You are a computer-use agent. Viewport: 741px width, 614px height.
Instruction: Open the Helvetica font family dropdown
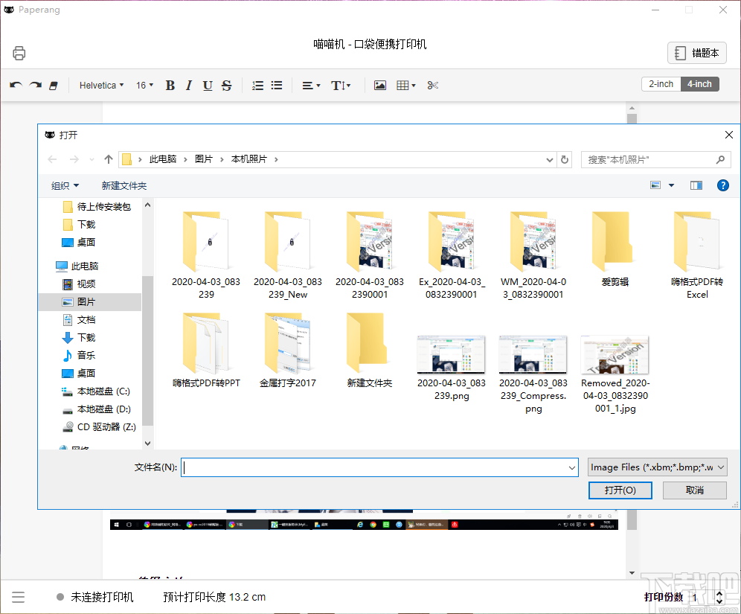coord(100,86)
